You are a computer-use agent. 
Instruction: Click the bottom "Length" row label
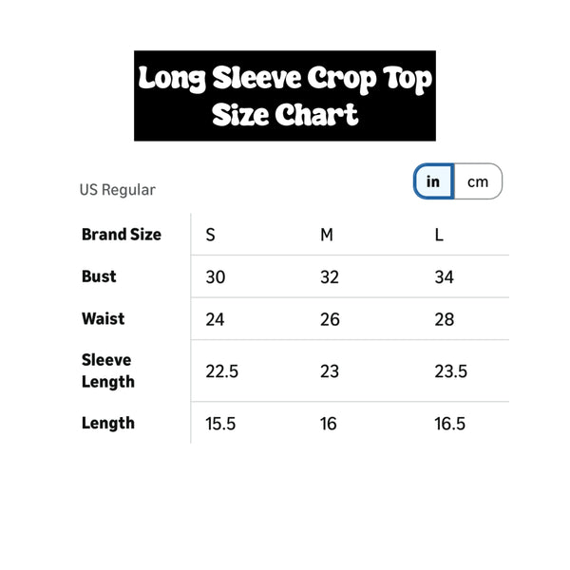click(108, 423)
